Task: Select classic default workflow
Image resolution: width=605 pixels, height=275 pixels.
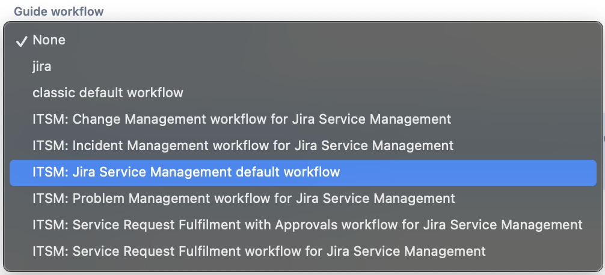Action: 303,93
